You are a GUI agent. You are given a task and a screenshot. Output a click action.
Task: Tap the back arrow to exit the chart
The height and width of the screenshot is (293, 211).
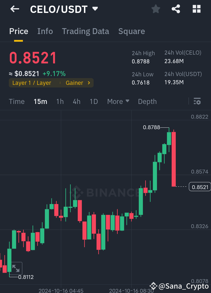pyautogui.click(x=14, y=9)
